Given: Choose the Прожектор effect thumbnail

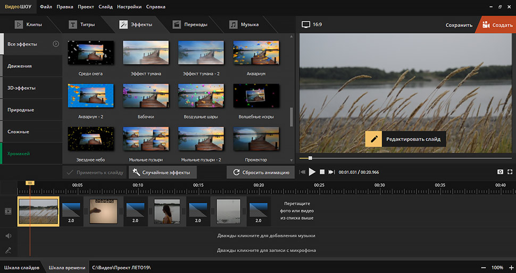Looking at the screenshot, I should [256, 139].
